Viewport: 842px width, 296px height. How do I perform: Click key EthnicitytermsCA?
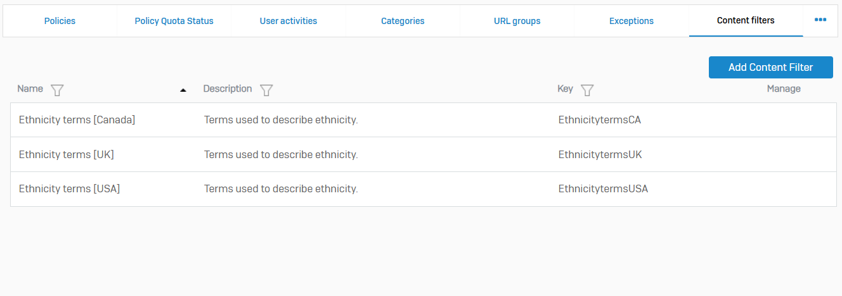[600, 120]
